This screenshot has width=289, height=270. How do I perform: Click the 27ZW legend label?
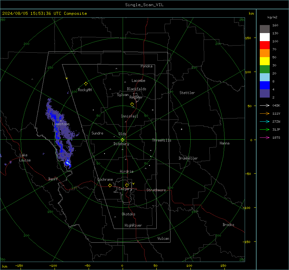(x=276, y=122)
